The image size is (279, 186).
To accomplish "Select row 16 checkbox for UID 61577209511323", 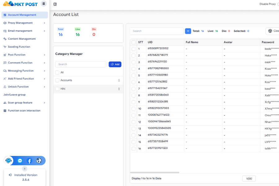I will (133, 148).
